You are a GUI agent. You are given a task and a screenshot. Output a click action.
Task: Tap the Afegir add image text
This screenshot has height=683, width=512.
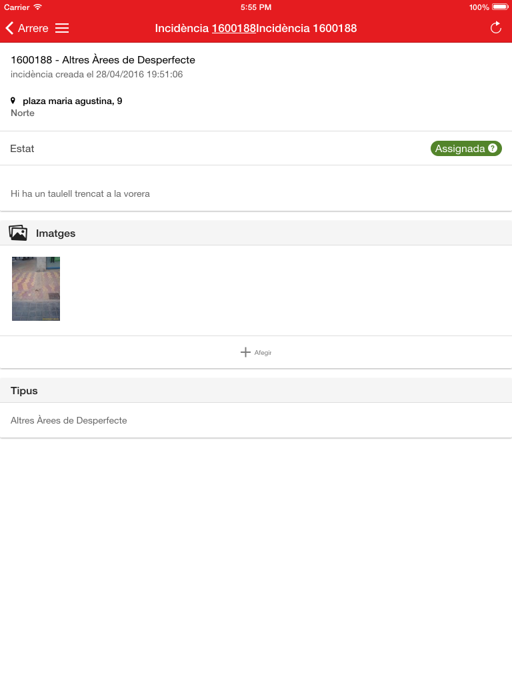[263, 352]
